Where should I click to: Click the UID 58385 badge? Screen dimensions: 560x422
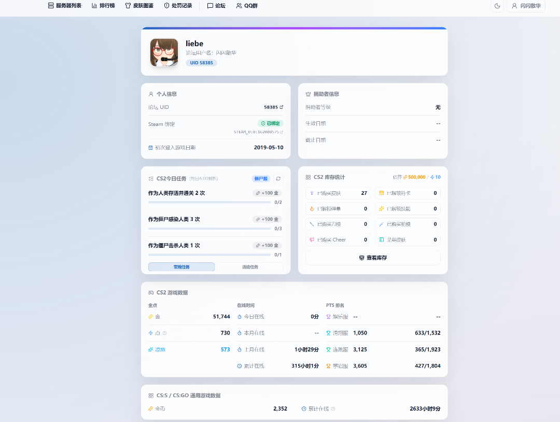[201, 63]
